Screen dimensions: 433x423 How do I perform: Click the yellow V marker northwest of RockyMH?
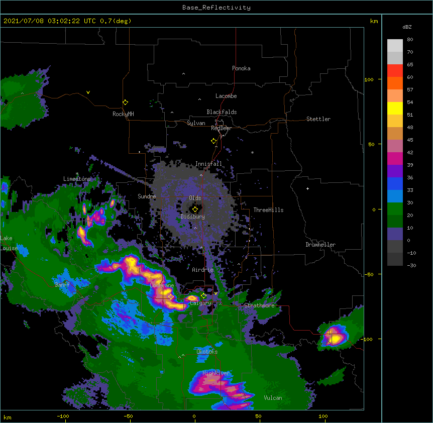(x=88, y=92)
